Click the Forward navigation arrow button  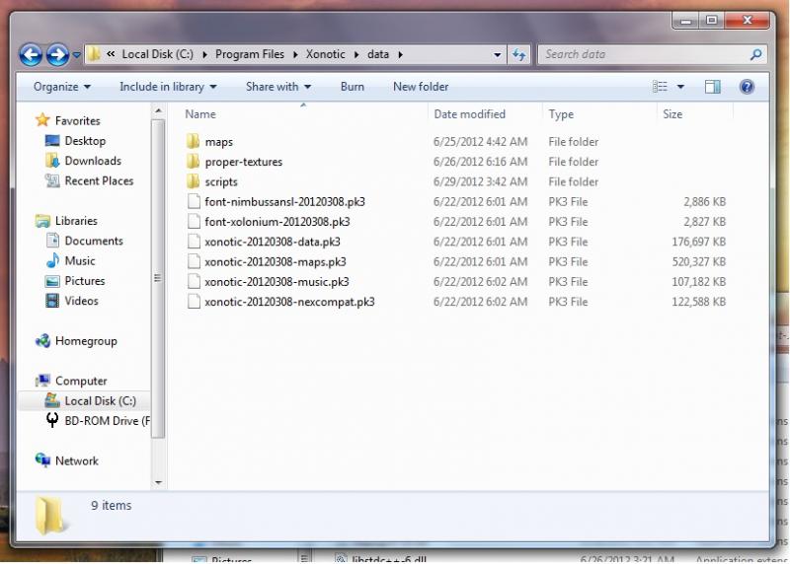coord(57,55)
